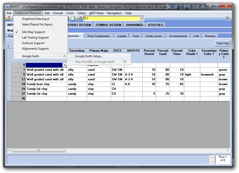Screen dimensions: 239x173
Task: Click the horizontal scrollbar left arrow
Action: coord(9,150)
